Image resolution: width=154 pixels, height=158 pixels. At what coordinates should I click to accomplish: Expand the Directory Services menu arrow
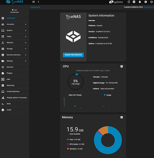[26, 55]
